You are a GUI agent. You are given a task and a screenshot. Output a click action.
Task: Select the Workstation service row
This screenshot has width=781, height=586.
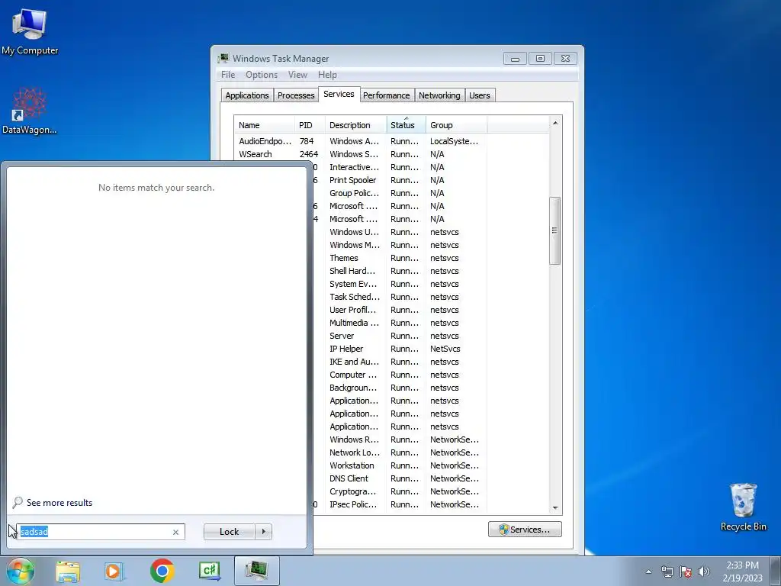click(x=430, y=465)
